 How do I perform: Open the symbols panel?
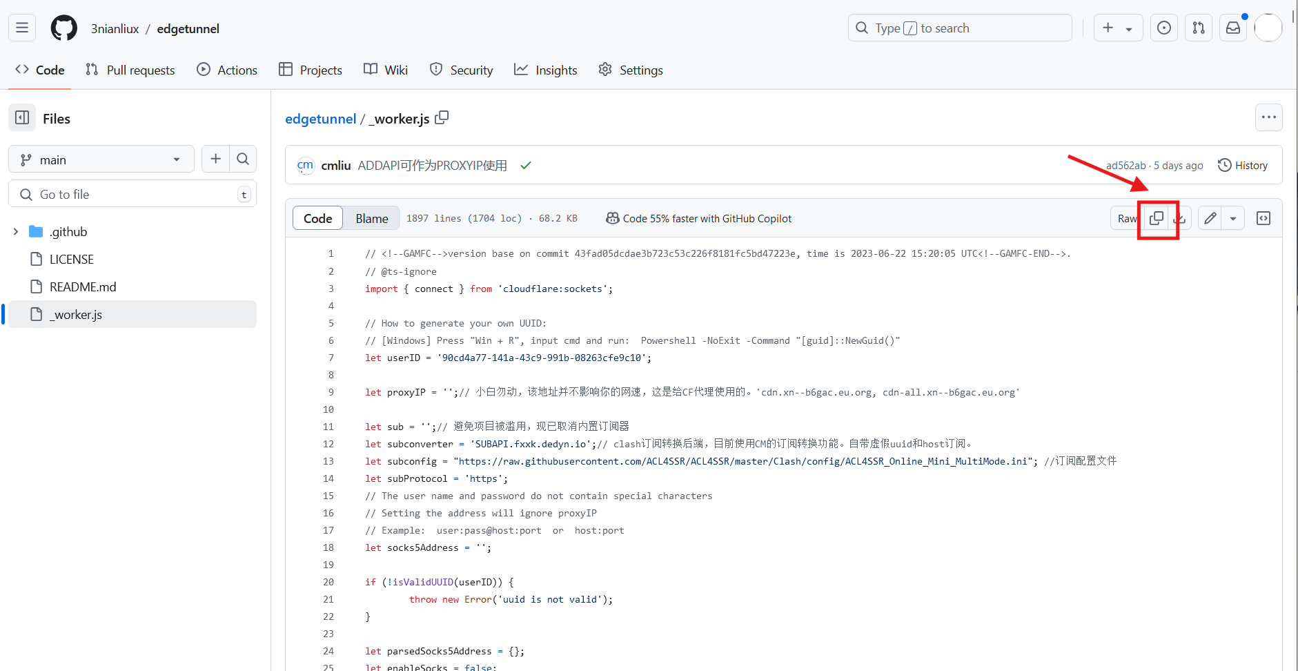(1263, 218)
